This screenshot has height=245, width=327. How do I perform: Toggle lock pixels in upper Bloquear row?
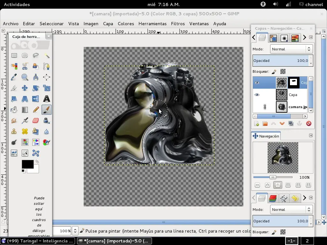(274, 72)
